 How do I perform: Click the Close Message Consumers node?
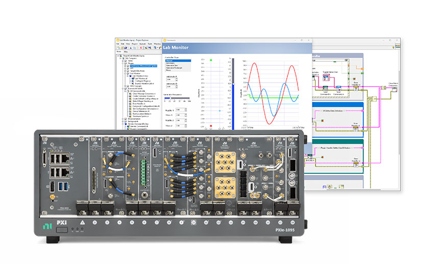point(395,89)
